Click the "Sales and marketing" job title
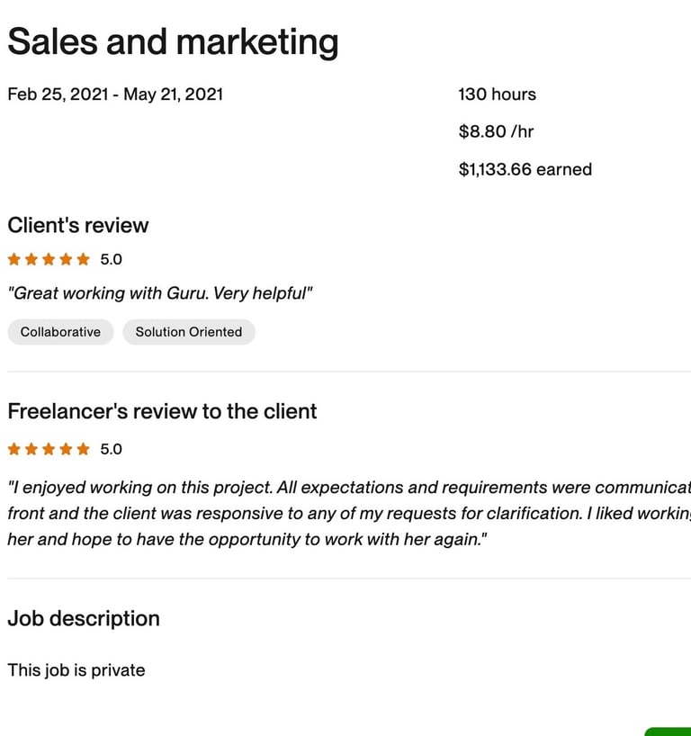This screenshot has height=736, width=691. point(173,41)
